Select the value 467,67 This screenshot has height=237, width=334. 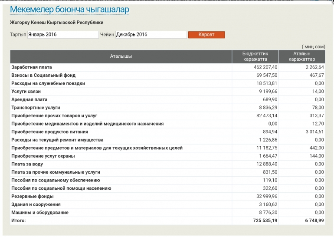click(317, 76)
